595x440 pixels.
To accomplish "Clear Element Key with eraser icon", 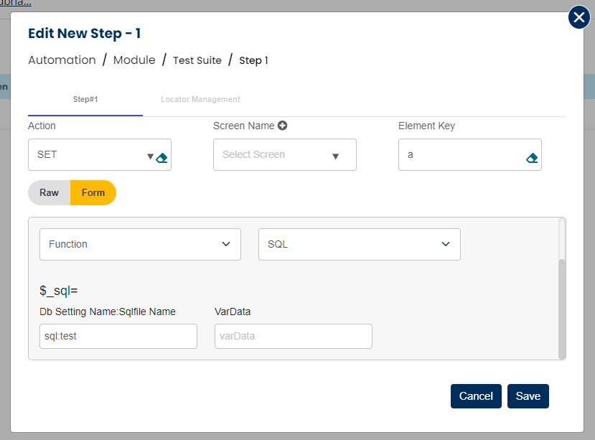I will click(x=532, y=158).
